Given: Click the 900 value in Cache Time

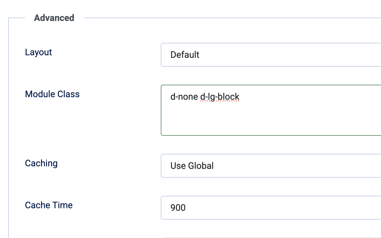Looking at the screenshot, I should pos(178,208).
